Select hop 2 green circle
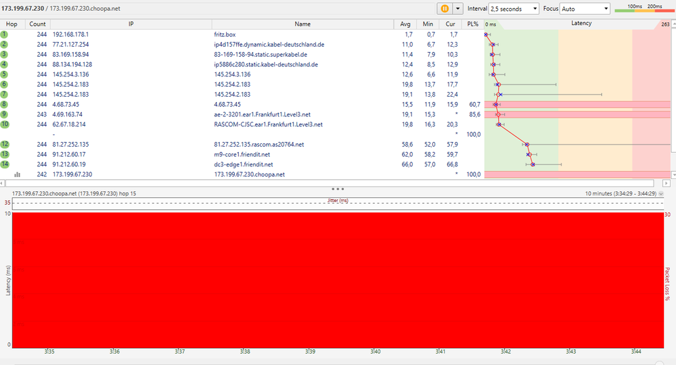This screenshot has width=676, height=365. click(x=4, y=45)
